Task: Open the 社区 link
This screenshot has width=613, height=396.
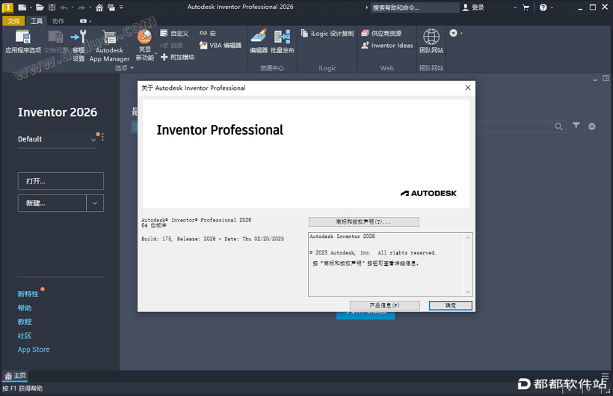Action: point(25,335)
